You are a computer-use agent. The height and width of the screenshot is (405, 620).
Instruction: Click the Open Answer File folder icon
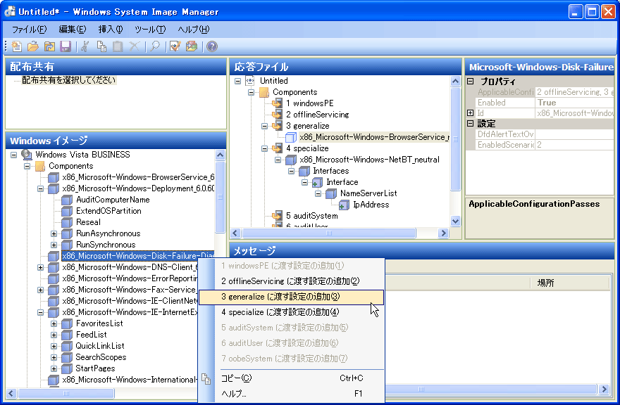tap(33, 46)
